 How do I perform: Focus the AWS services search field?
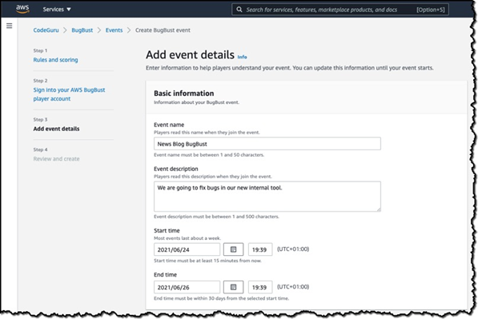[x=340, y=10]
